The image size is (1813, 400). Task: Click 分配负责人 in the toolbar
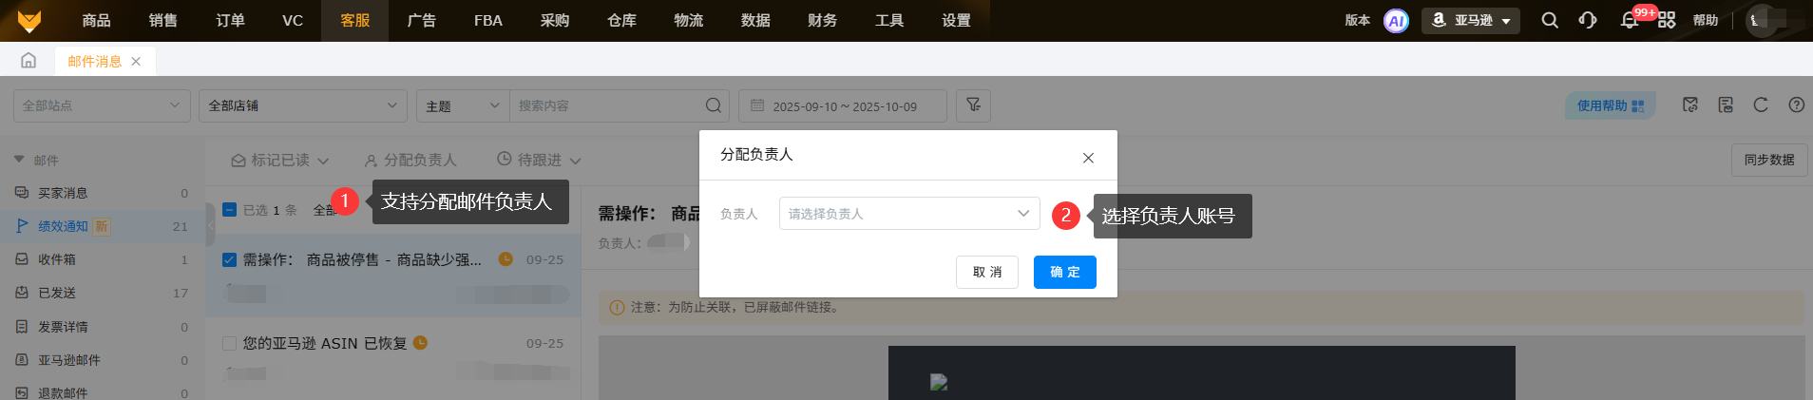point(410,161)
